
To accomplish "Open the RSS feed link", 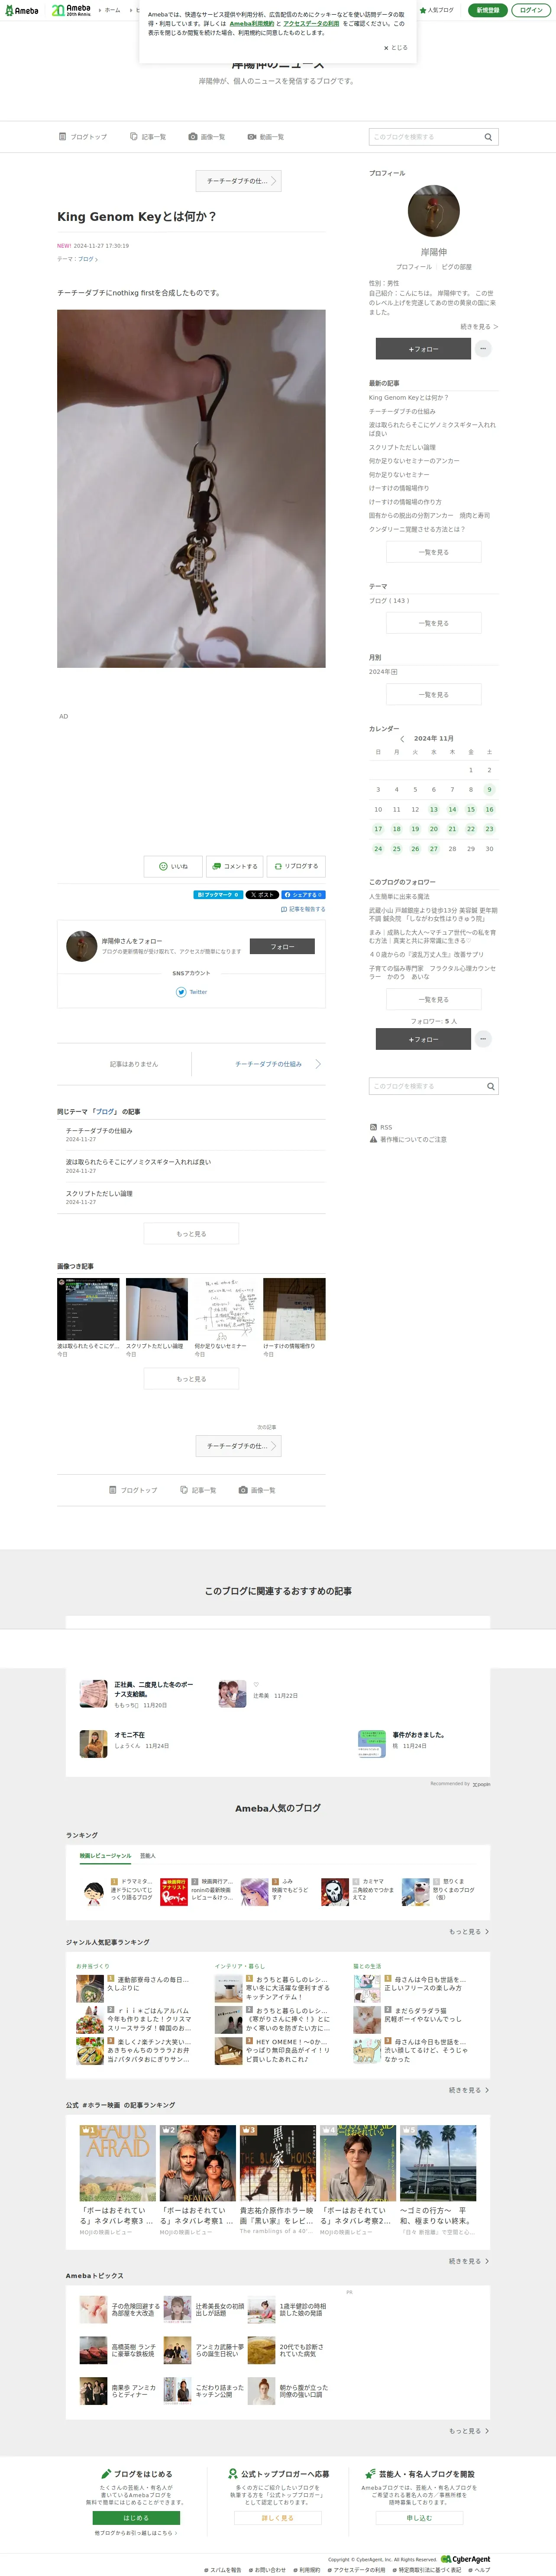I will point(381,1127).
